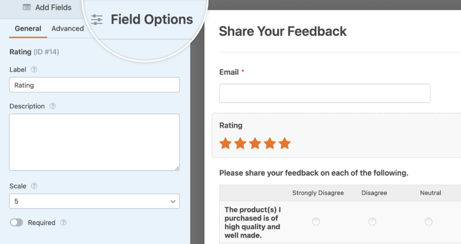This screenshot has height=244, width=461.
Task: Open the Add Fields panel
Action: [x=47, y=7]
